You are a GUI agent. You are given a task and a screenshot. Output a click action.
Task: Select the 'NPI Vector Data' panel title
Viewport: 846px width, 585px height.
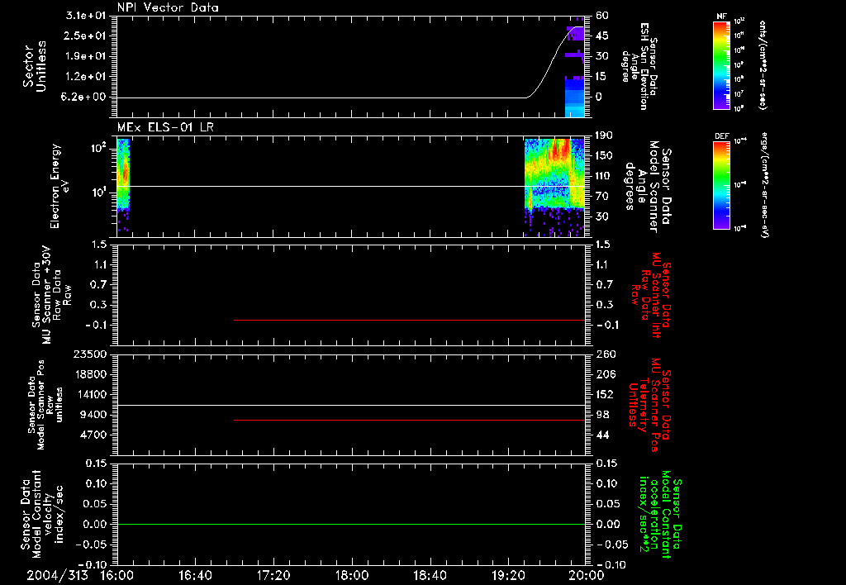point(168,7)
